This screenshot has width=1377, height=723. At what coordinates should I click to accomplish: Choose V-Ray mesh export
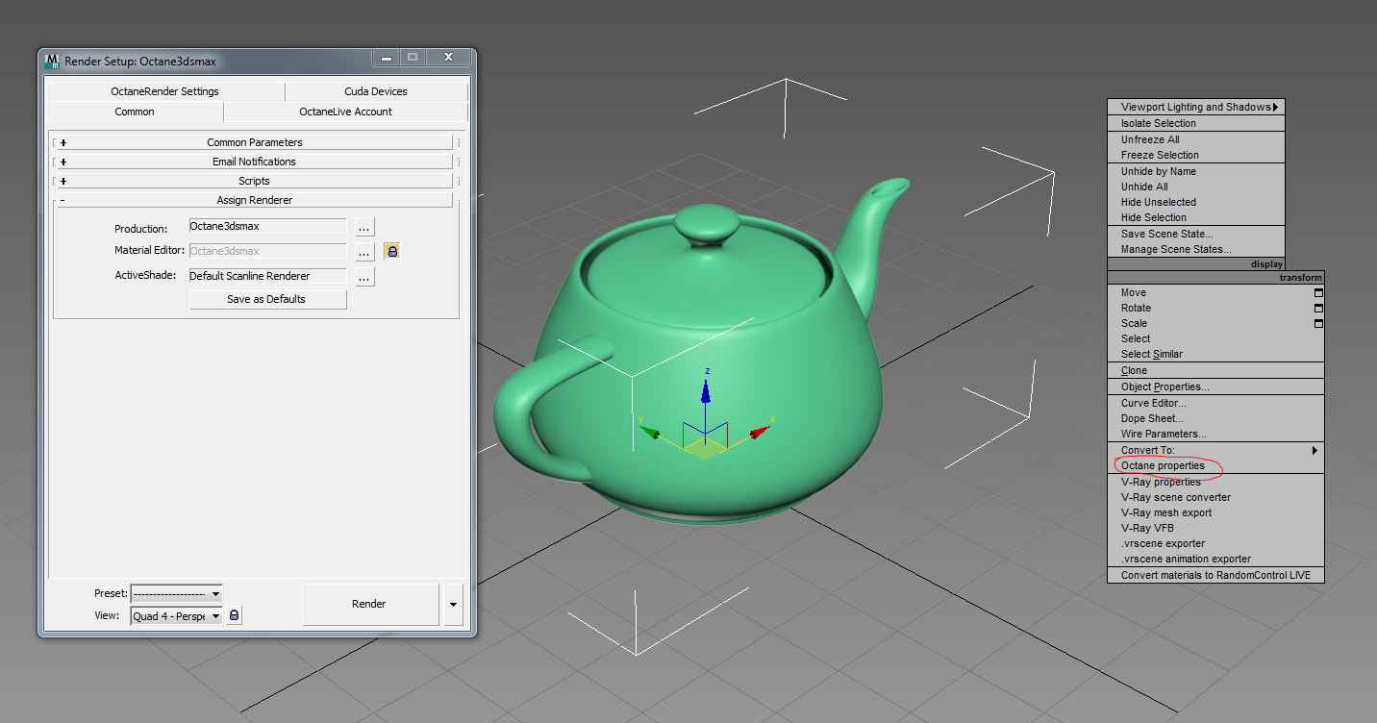[1215, 512]
